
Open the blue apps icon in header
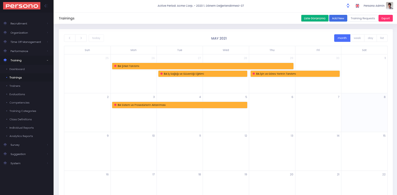point(347,6)
